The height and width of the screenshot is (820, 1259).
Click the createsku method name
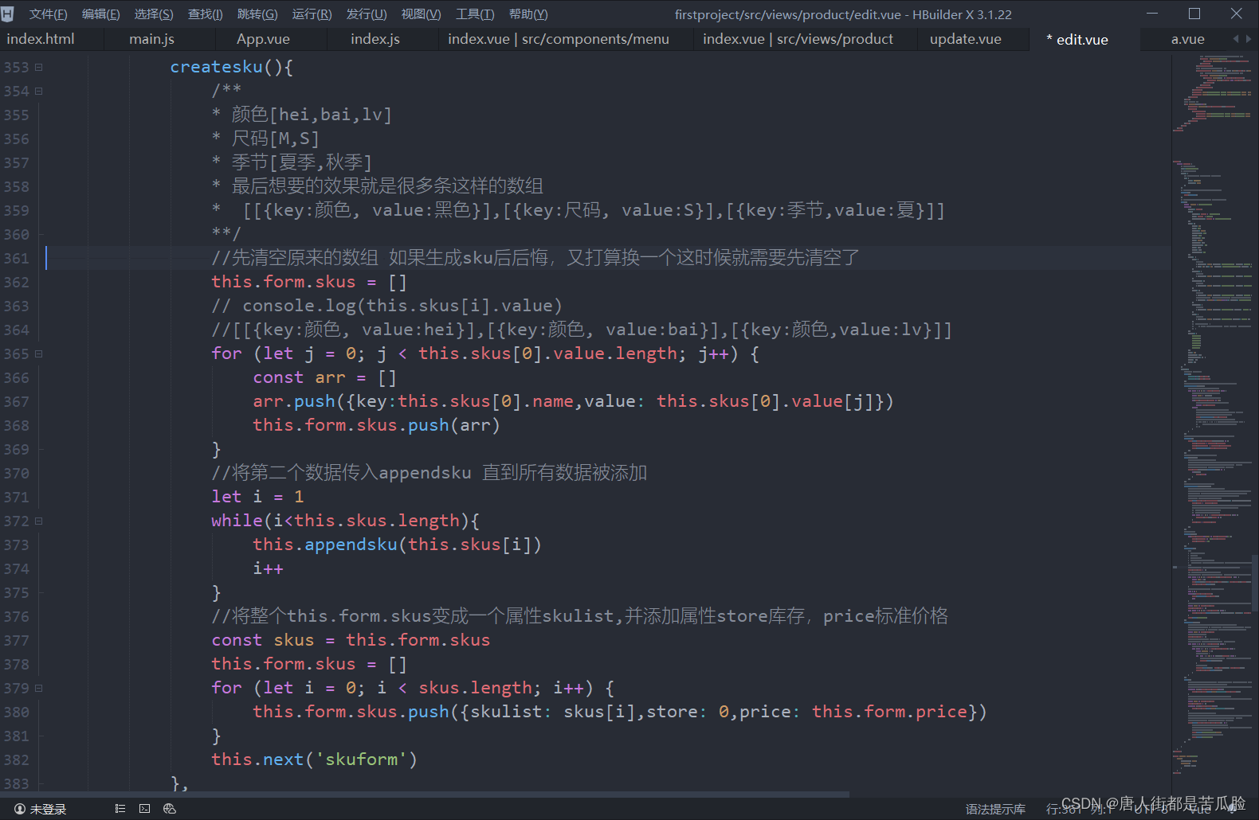(216, 67)
